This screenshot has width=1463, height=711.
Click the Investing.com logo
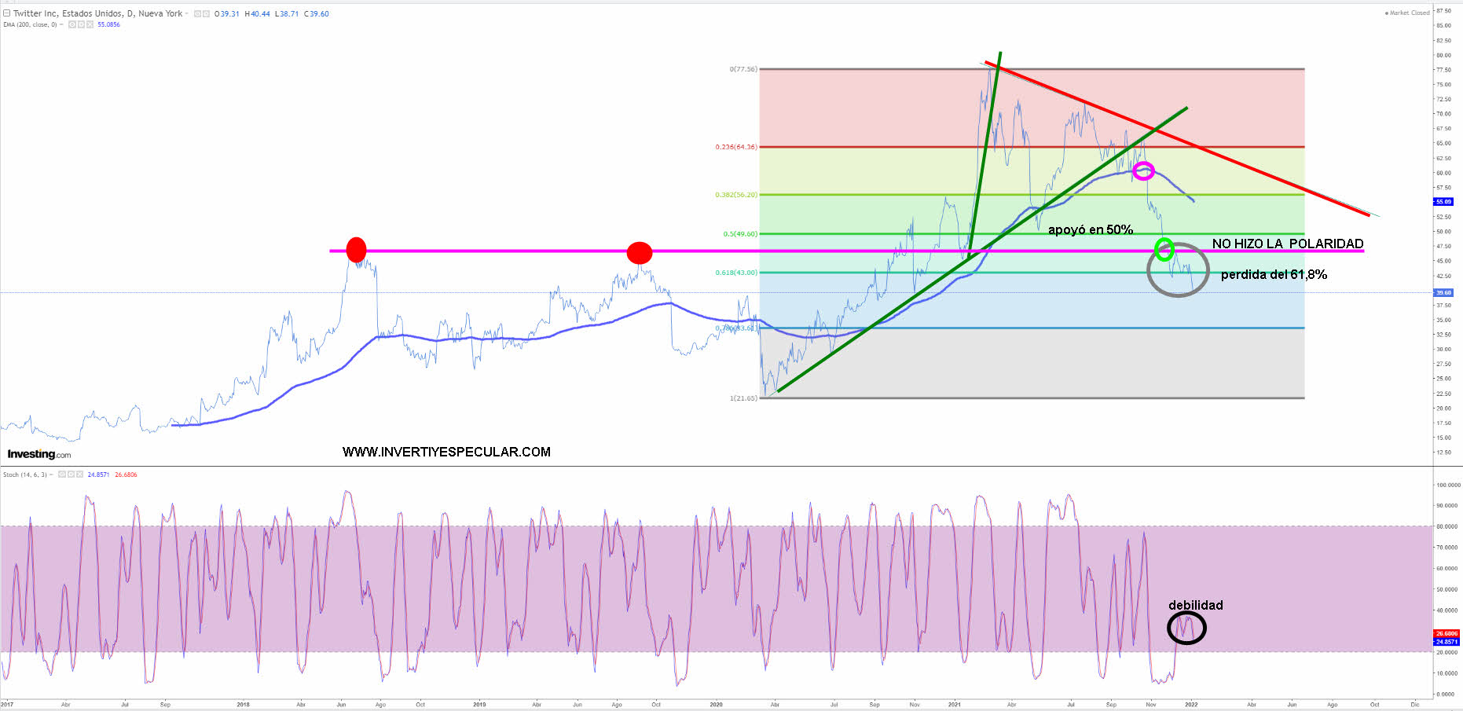point(38,454)
